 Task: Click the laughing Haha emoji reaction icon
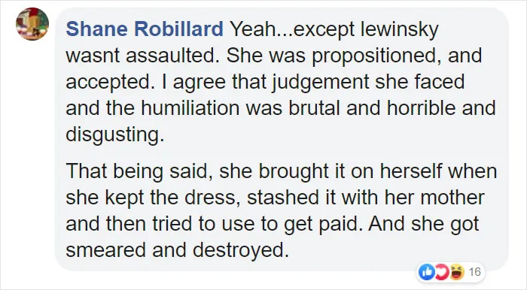[457, 272]
